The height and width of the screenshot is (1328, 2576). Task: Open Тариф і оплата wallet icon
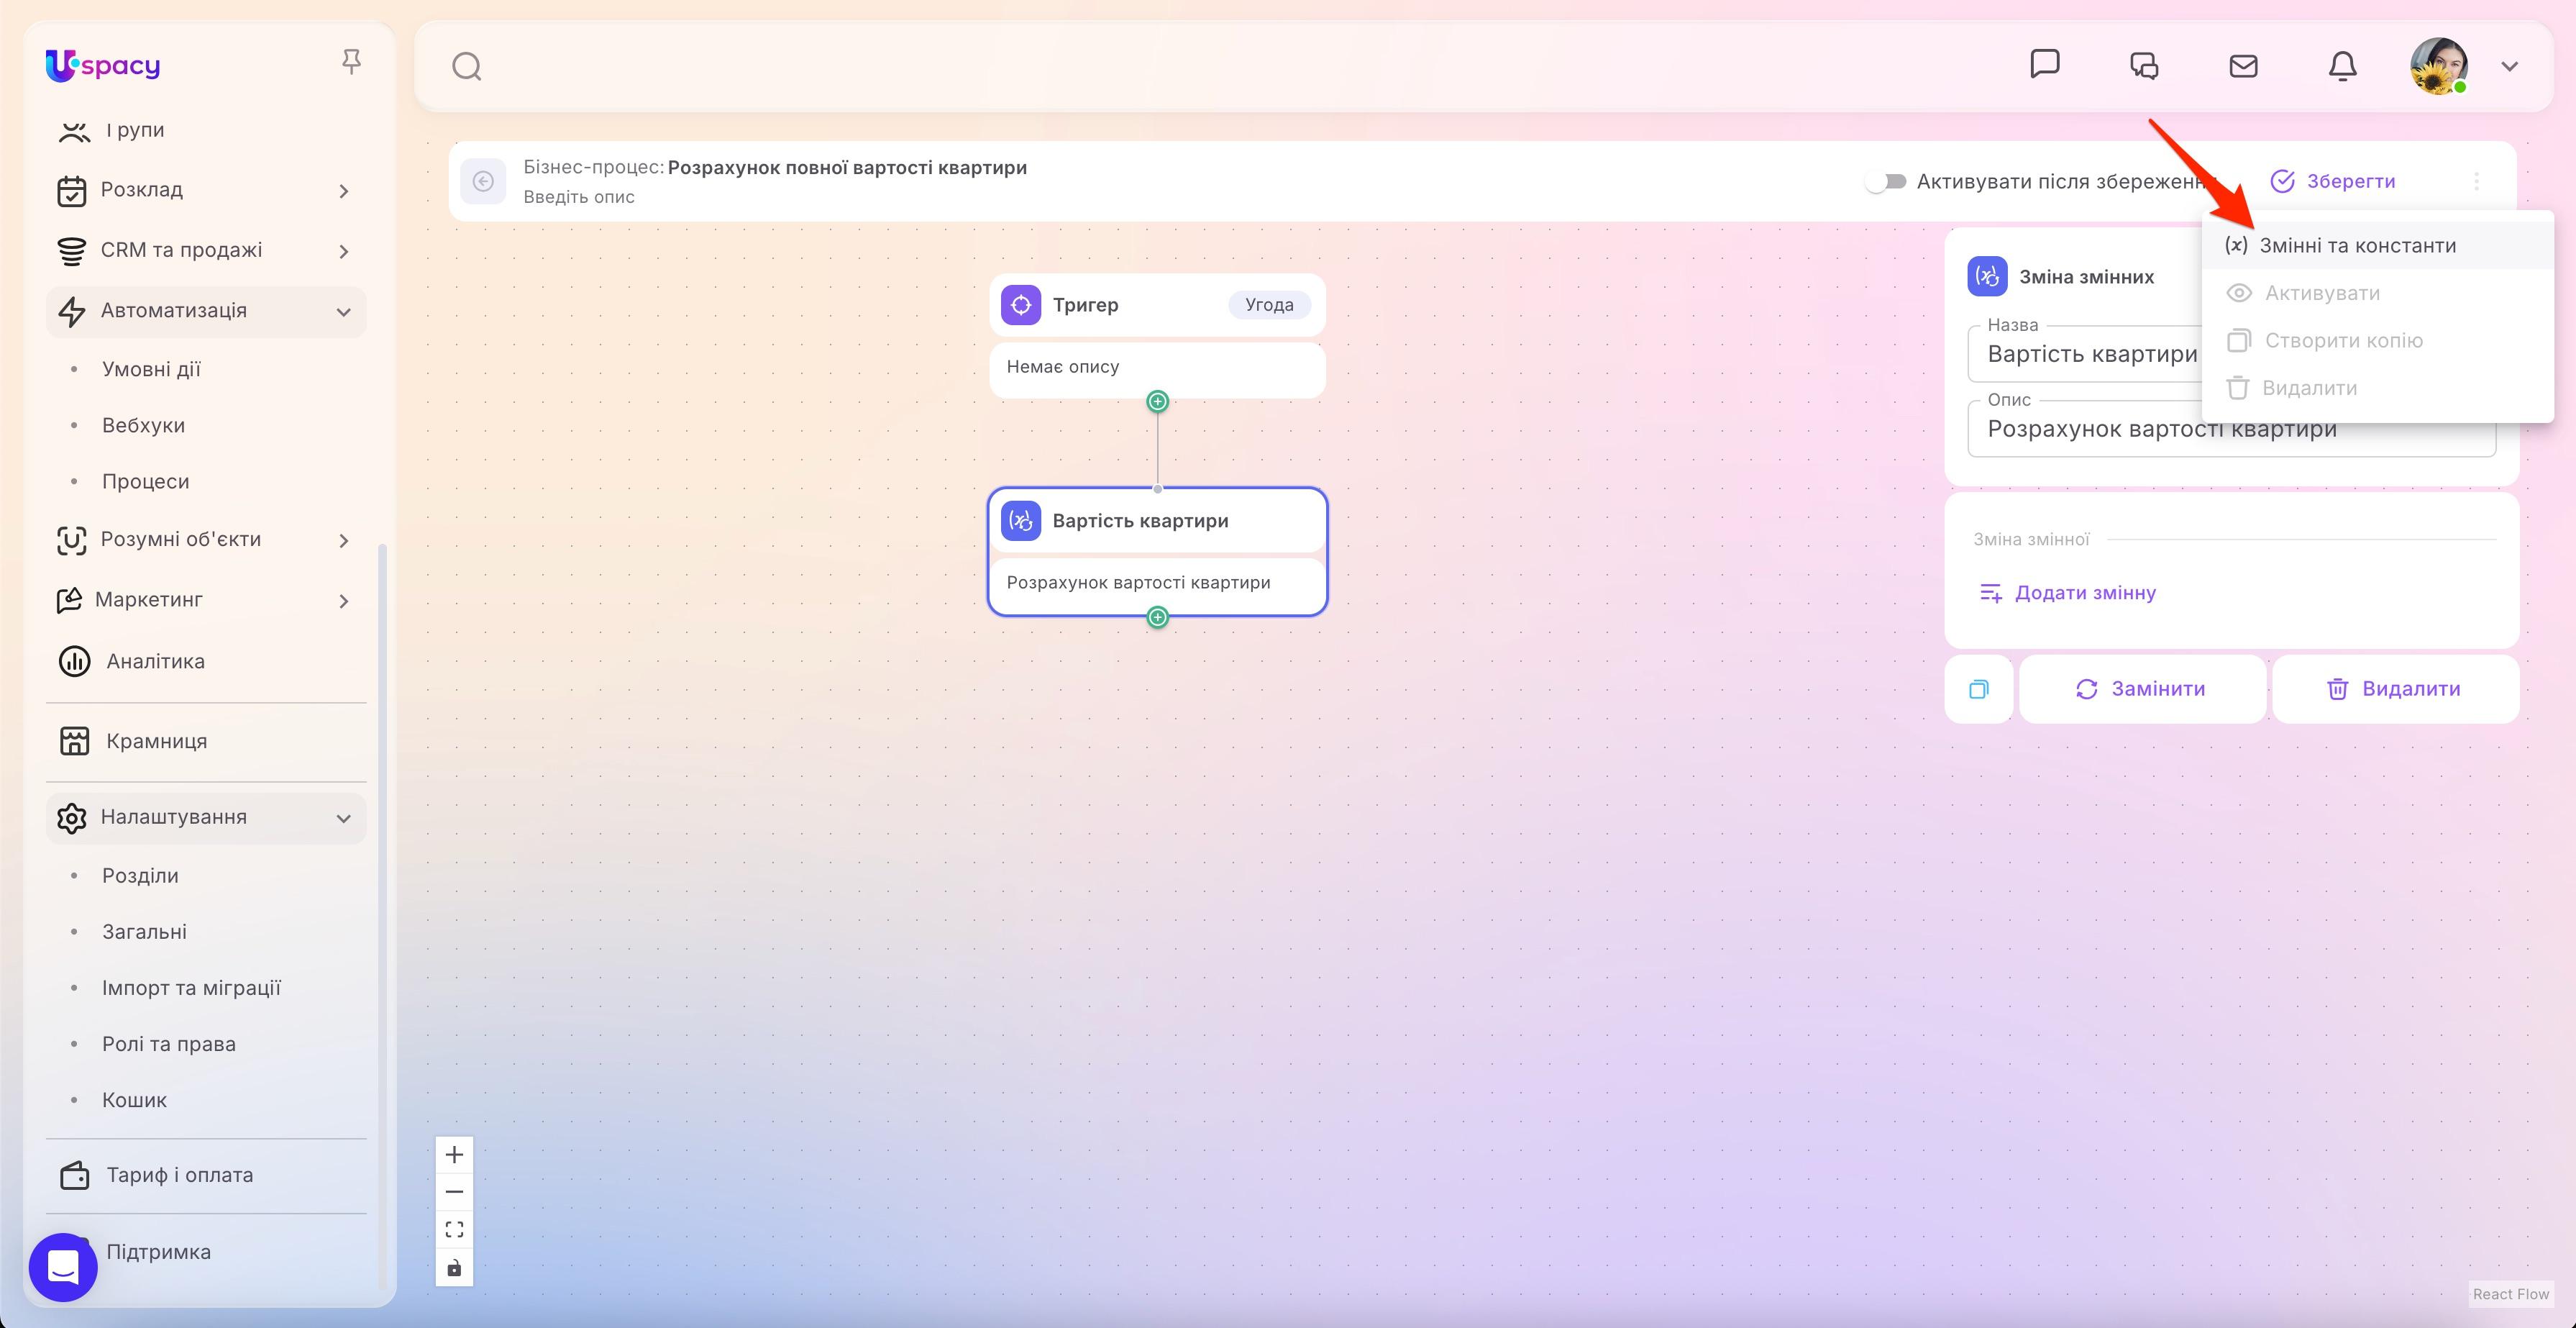pyautogui.click(x=74, y=1175)
